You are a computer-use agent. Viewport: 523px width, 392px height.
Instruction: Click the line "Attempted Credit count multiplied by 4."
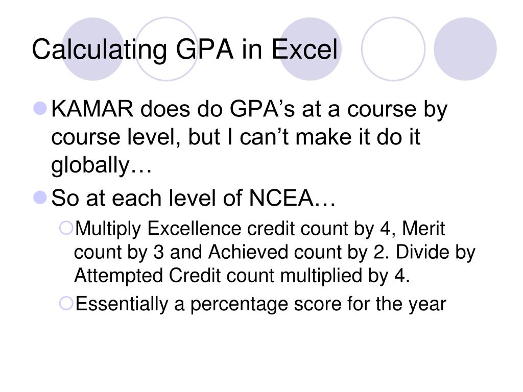click(x=242, y=275)
